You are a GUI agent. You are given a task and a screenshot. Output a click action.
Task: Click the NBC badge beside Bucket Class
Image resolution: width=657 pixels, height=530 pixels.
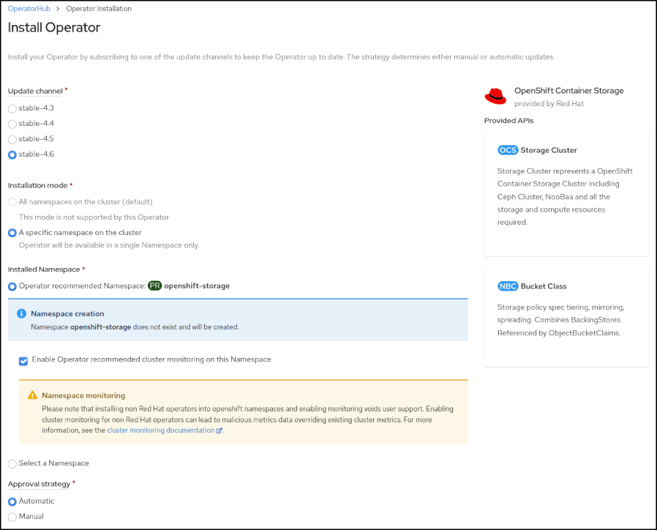tap(507, 286)
